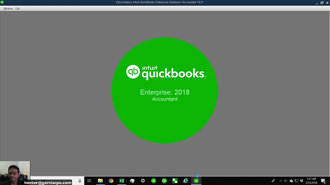Open network status in the tray
The image size is (330, 185).
296,181
